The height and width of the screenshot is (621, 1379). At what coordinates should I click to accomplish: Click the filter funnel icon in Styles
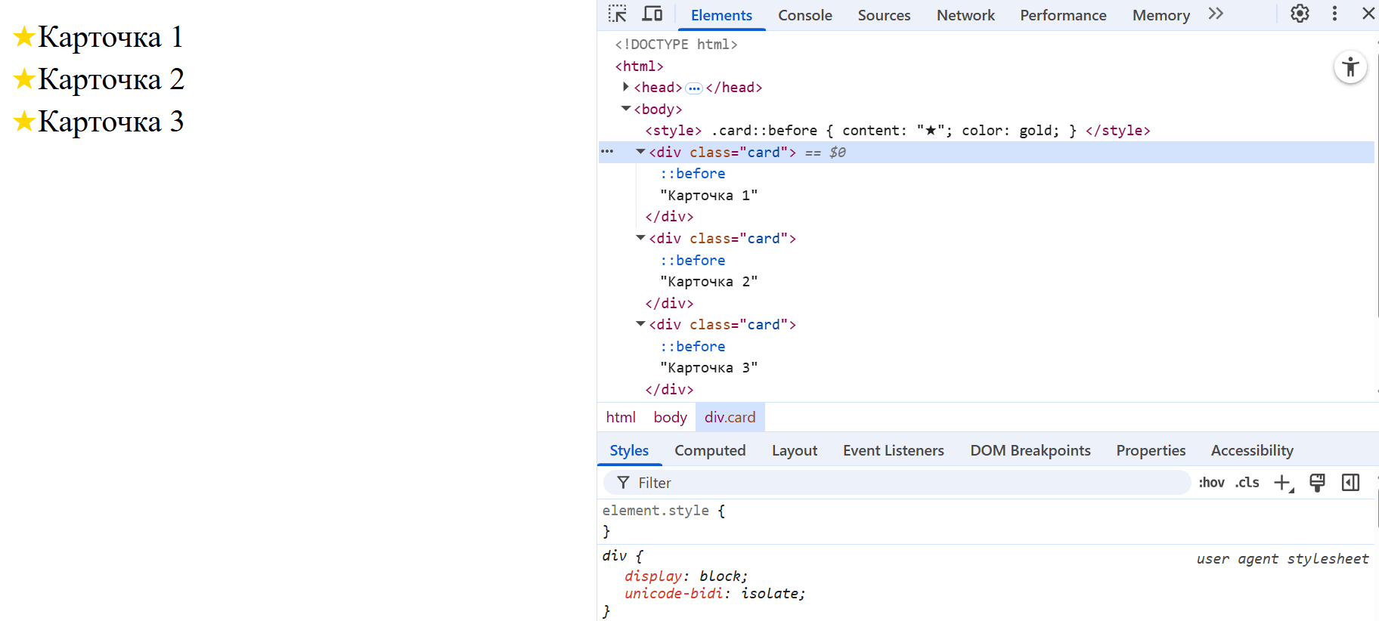623,483
